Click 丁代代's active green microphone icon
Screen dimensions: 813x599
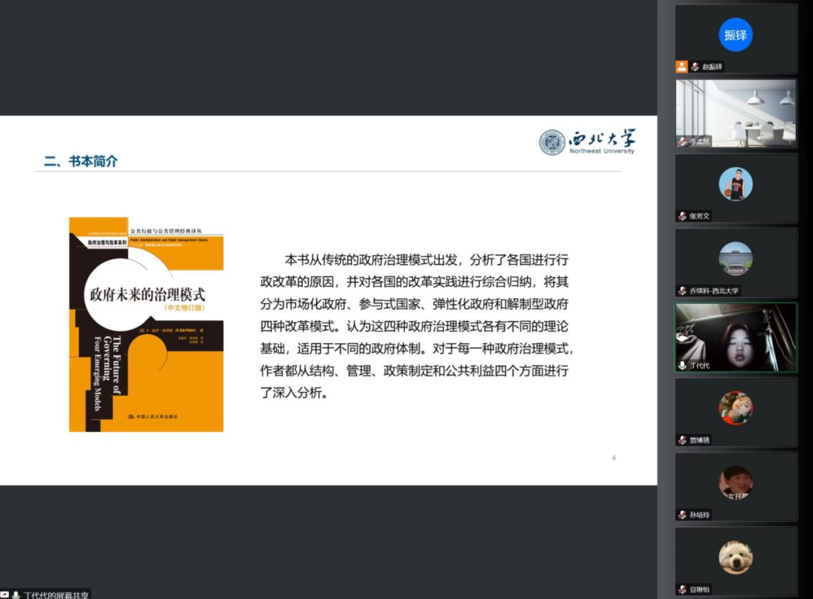tap(682, 365)
